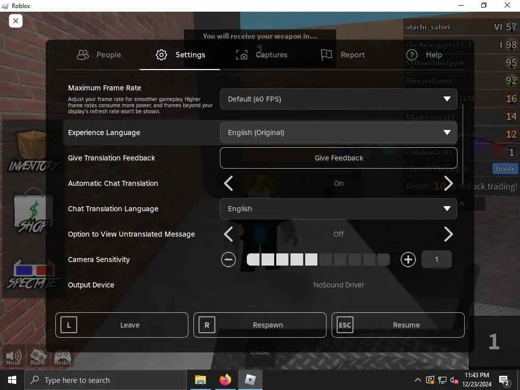Image resolution: width=520 pixels, height=390 pixels.
Task: Switch to the Settings tab
Action: [x=180, y=55]
